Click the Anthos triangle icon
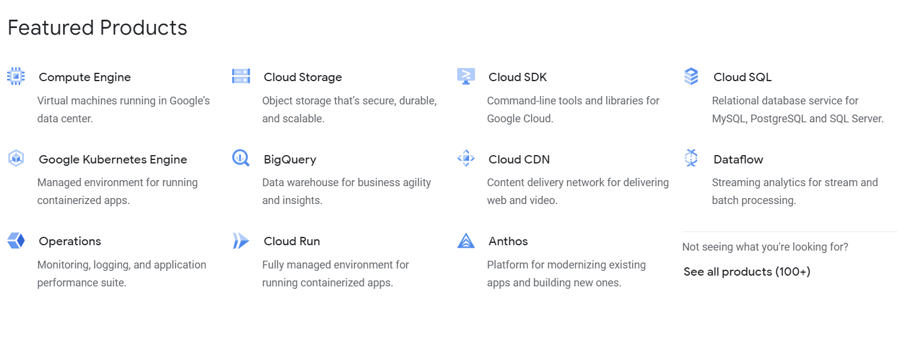 [466, 240]
